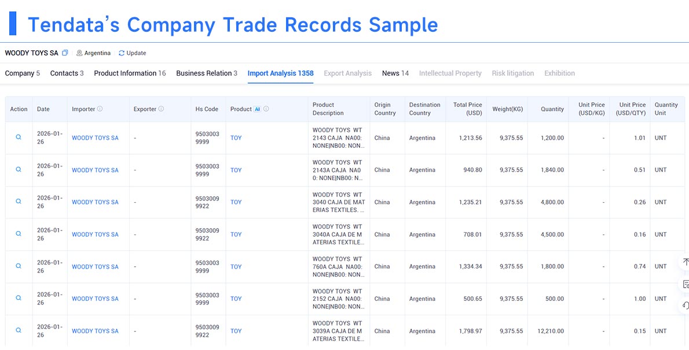Click the Hs Code column header

coord(207,109)
